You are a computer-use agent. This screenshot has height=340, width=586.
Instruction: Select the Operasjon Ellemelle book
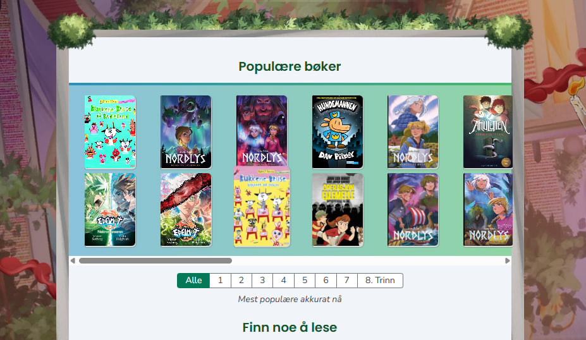[x=338, y=210]
